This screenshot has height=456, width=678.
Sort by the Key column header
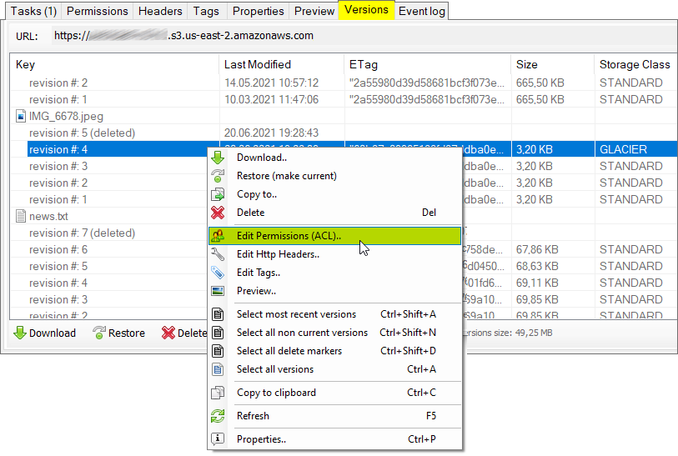coord(114,64)
